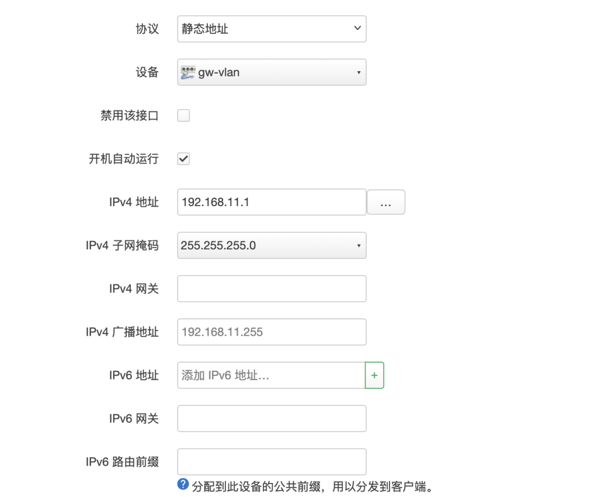The image size is (598, 497).
Task: Open the 设备 dropdown showing gw-vlan
Action: (x=271, y=72)
